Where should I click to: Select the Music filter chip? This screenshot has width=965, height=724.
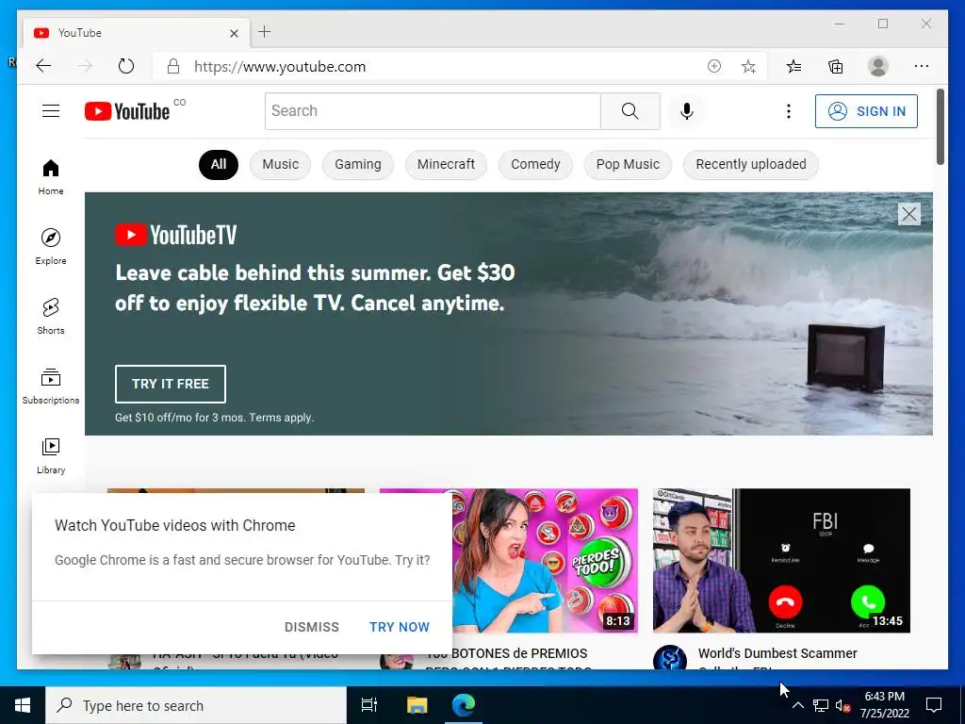click(x=280, y=164)
